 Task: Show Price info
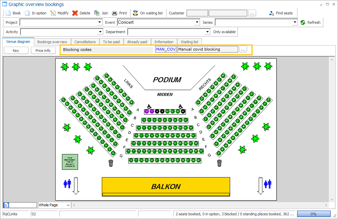43,50
